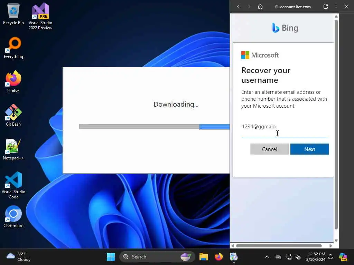The width and height of the screenshot is (354, 265).
Task: Launch the Everything search shortcut
Action: pos(13,48)
